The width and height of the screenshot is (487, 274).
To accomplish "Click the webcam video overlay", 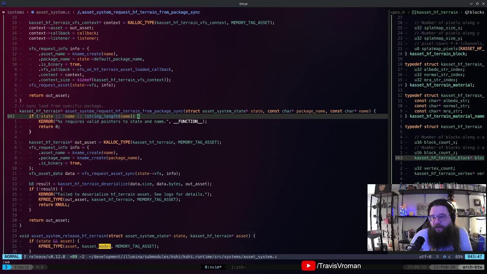I will click(427, 218).
